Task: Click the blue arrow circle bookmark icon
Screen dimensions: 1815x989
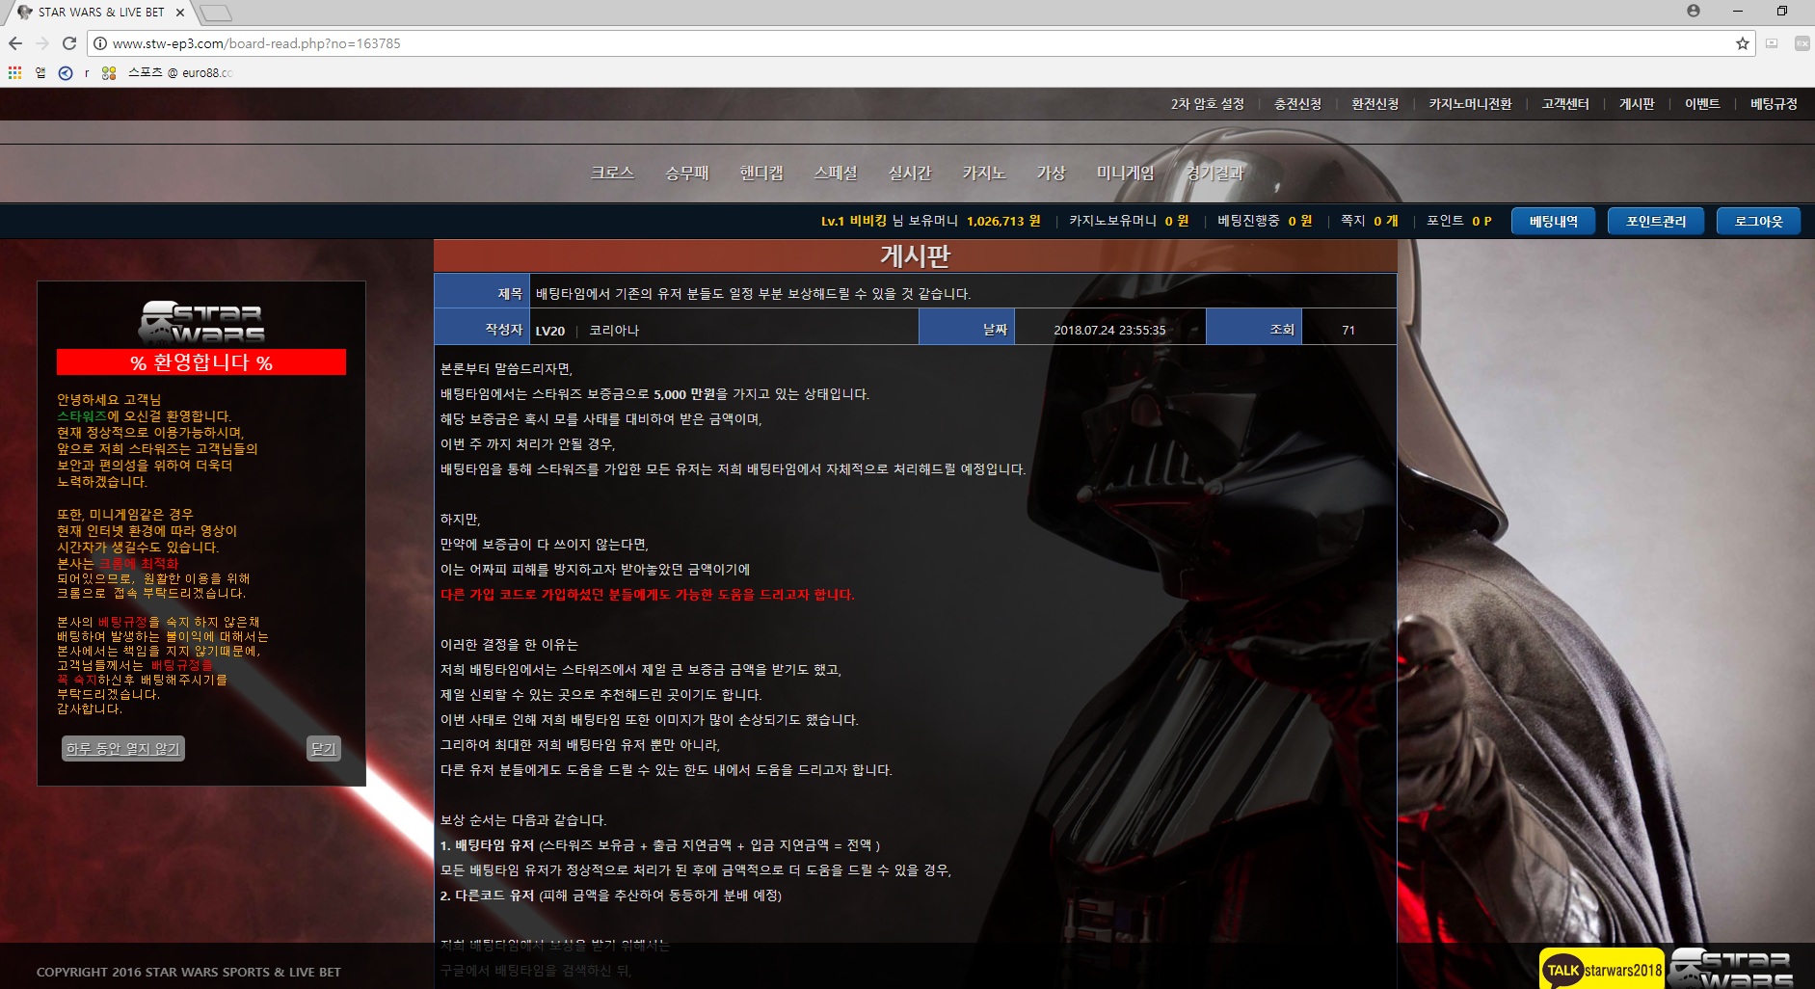Action: [x=66, y=72]
